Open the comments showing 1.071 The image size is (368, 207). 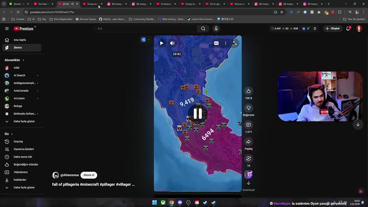pyautogui.click(x=248, y=125)
